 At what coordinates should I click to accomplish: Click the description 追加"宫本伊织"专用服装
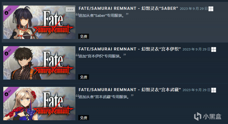pyautogui.click(x=100, y=56)
